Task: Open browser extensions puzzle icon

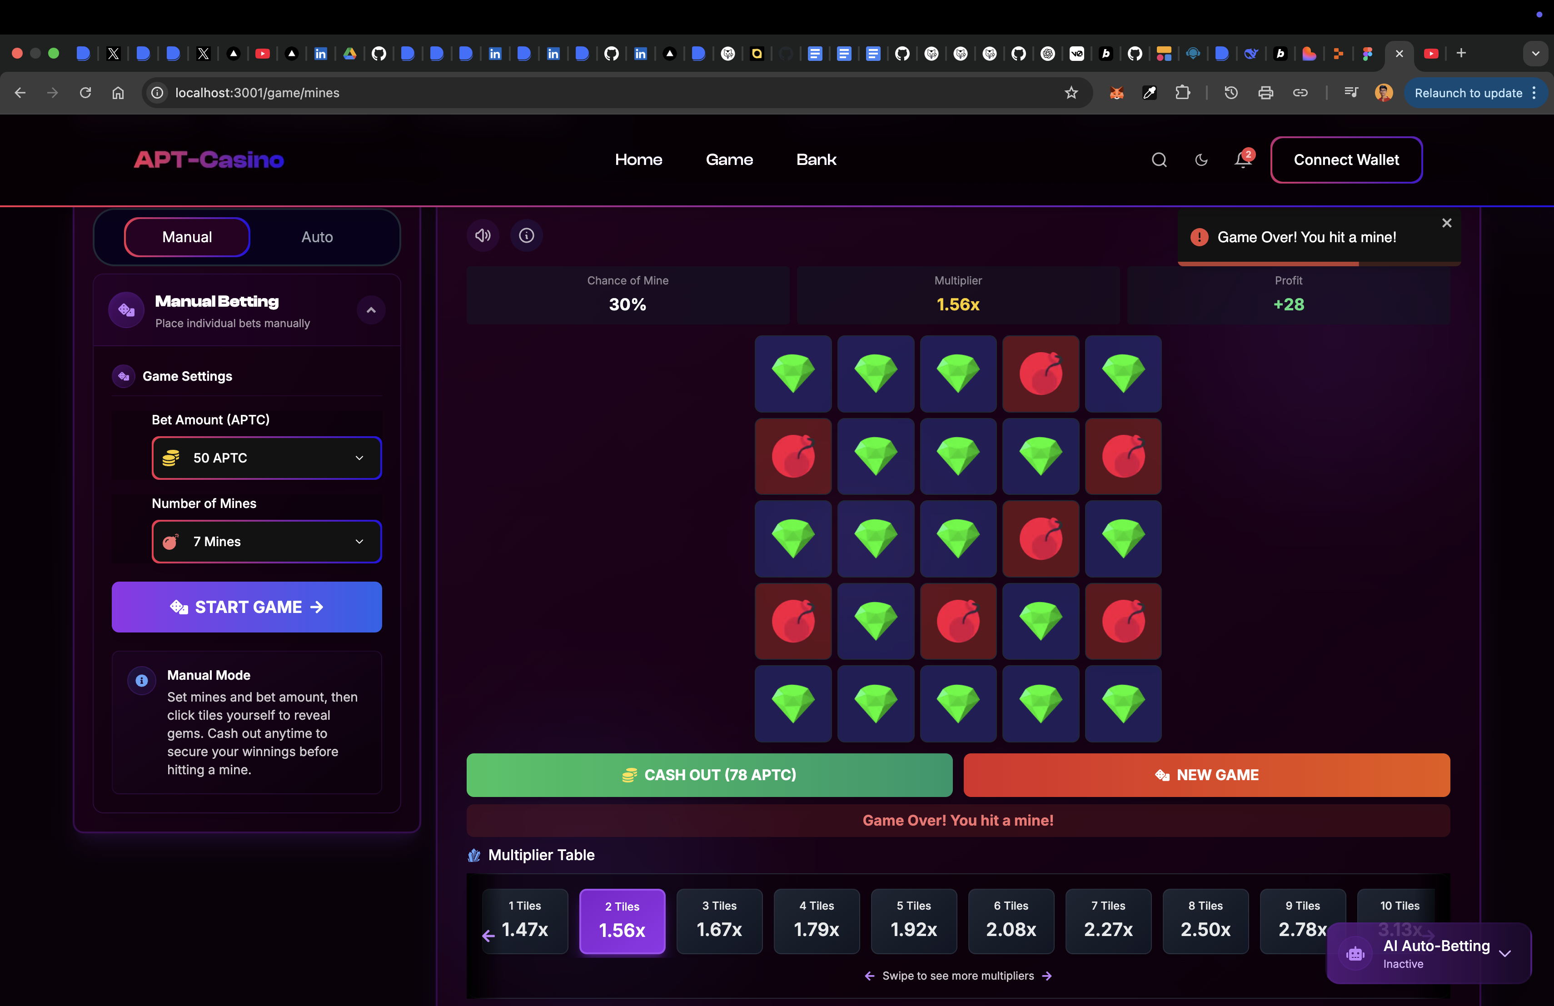Action: (1182, 93)
